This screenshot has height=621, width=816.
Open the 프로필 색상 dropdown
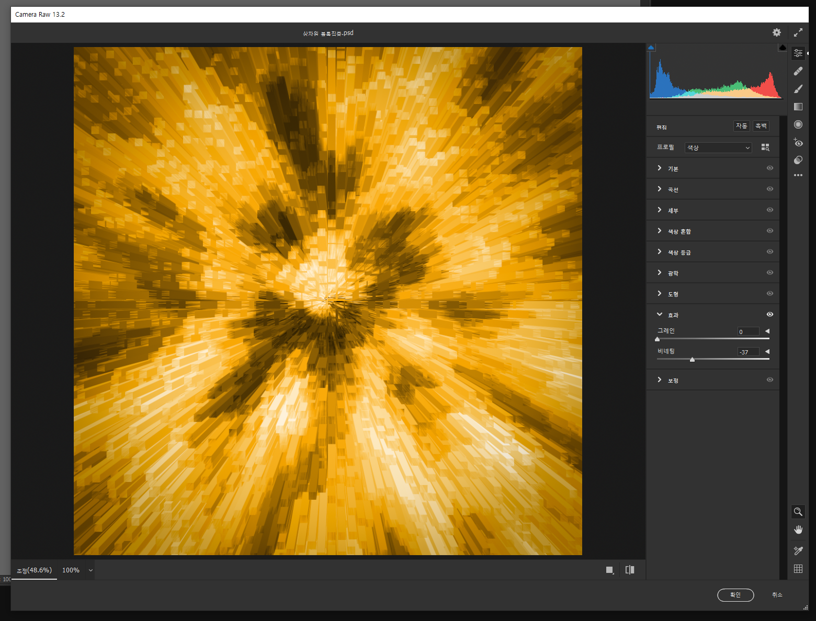pos(718,147)
